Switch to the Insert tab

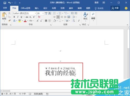tap(37, 8)
